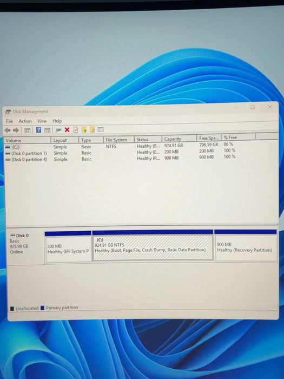This screenshot has width=284, height=379.
Task: Click the Connect/Refresh drive toolbar icon
Action: tap(58, 130)
